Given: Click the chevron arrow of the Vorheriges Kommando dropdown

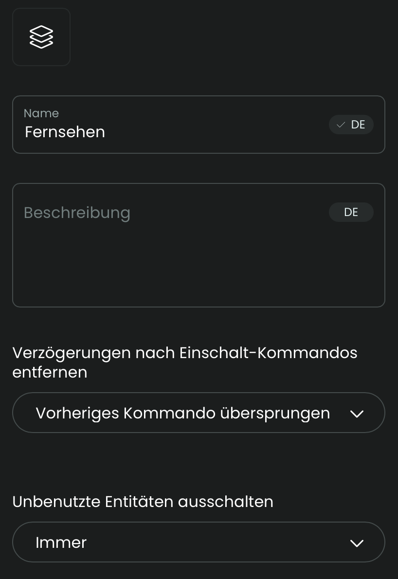Looking at the screenshot, I should pos(357,414).
